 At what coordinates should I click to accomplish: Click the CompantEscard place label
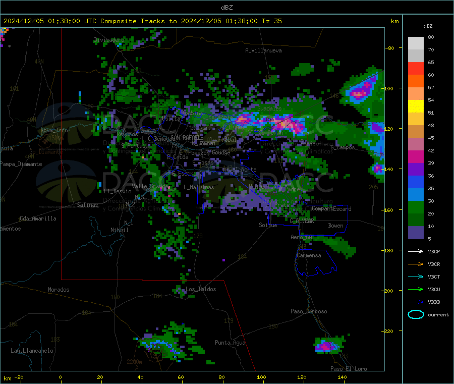tap(331, 209)
